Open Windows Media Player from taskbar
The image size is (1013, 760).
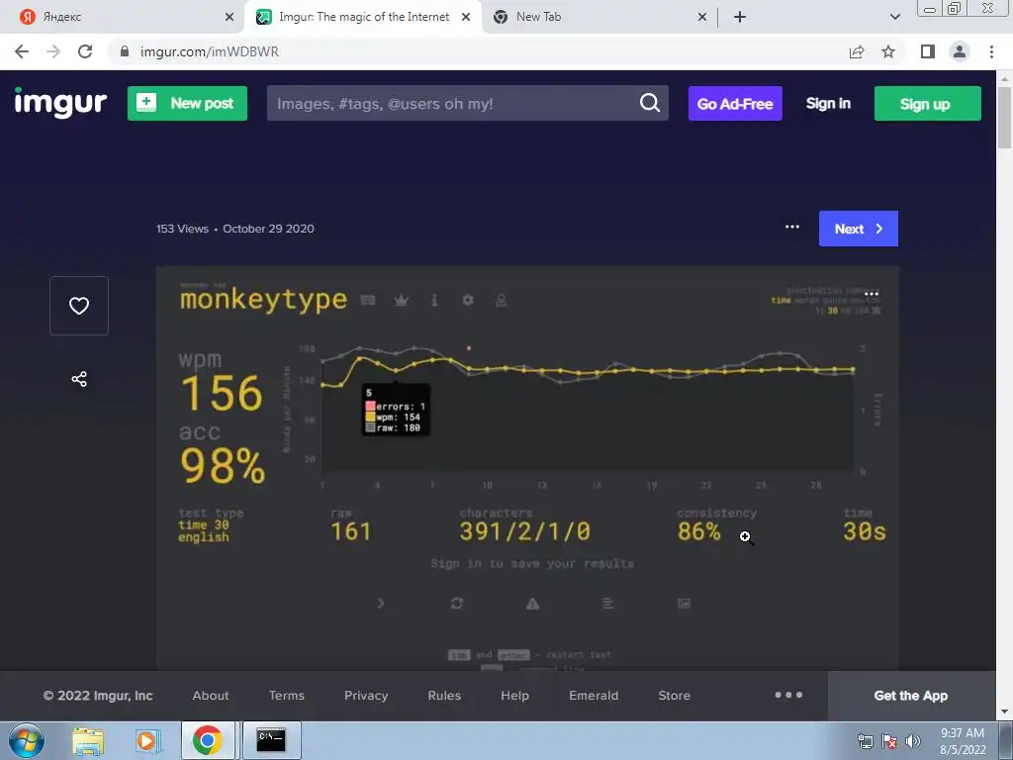point(147,740)
